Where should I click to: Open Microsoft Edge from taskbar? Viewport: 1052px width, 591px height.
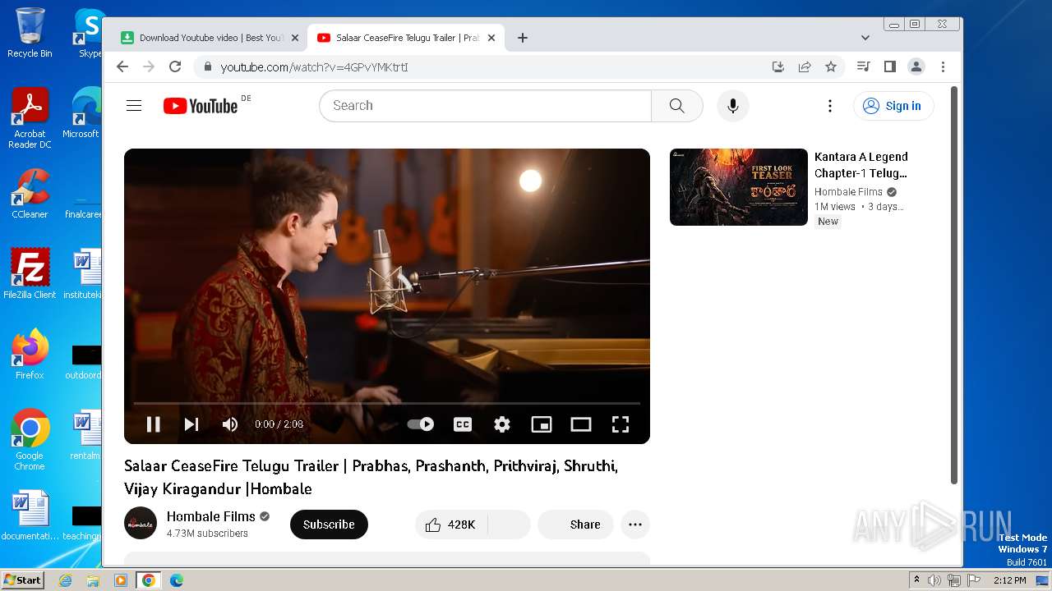[176, 580]
